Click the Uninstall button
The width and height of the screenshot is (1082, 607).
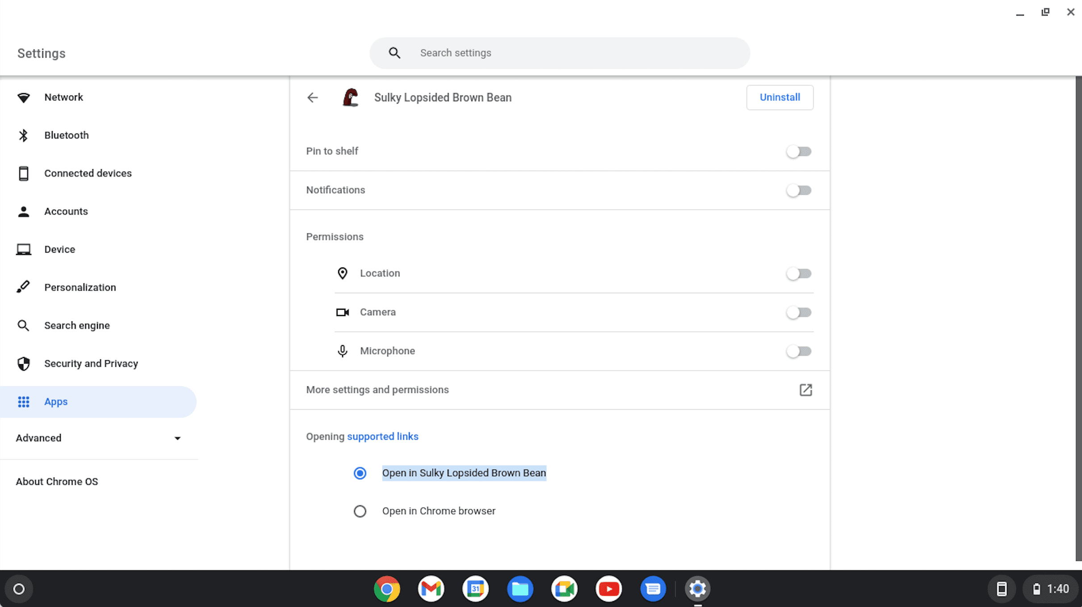tap(780, 97)
